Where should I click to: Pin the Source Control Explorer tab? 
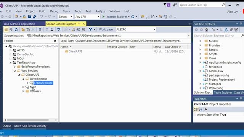pyautogui.click(x=80, y=24)
